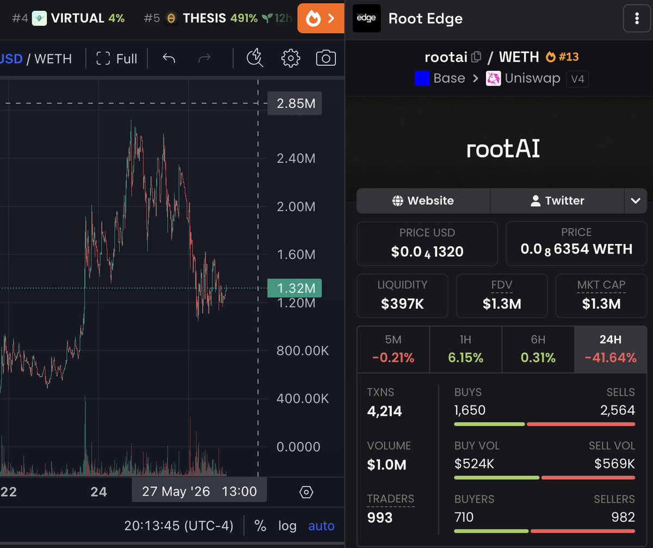Select trending token #5 THESIS
This screenshot has height=548, width=653.
pyautogui.click(x=218, y=18)
